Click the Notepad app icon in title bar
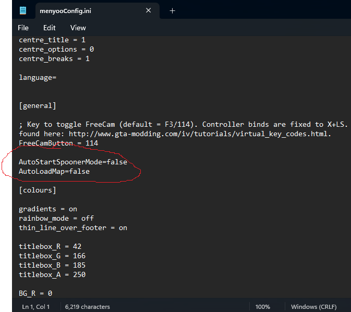This screenshot has height=312, width=351. coord(23,10)
